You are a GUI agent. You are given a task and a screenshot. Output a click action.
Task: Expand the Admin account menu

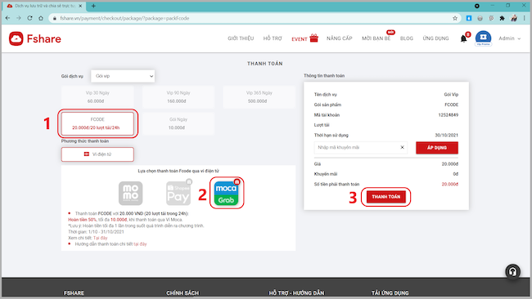tap(509, 38)
